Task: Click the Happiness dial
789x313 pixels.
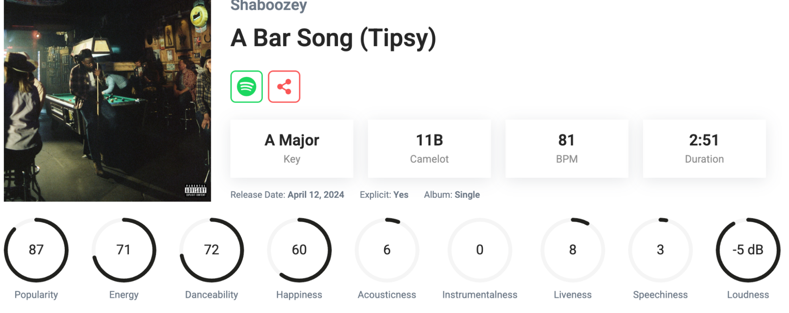Action: tap(299, 250)
